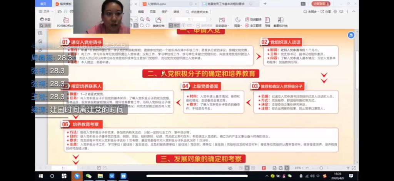This screenshot has width=394, height=181.
Task: Open the Convert (转换) menu tab
Action: pyautogui.click(x=176, y=12)
